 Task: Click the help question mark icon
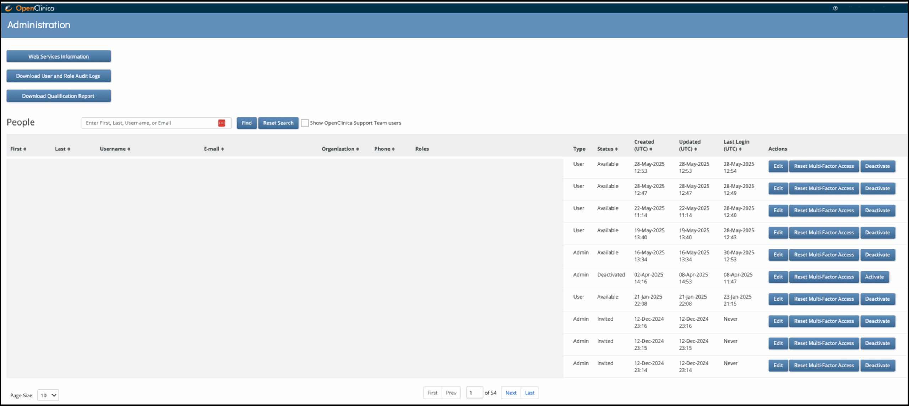coord(835,8)
